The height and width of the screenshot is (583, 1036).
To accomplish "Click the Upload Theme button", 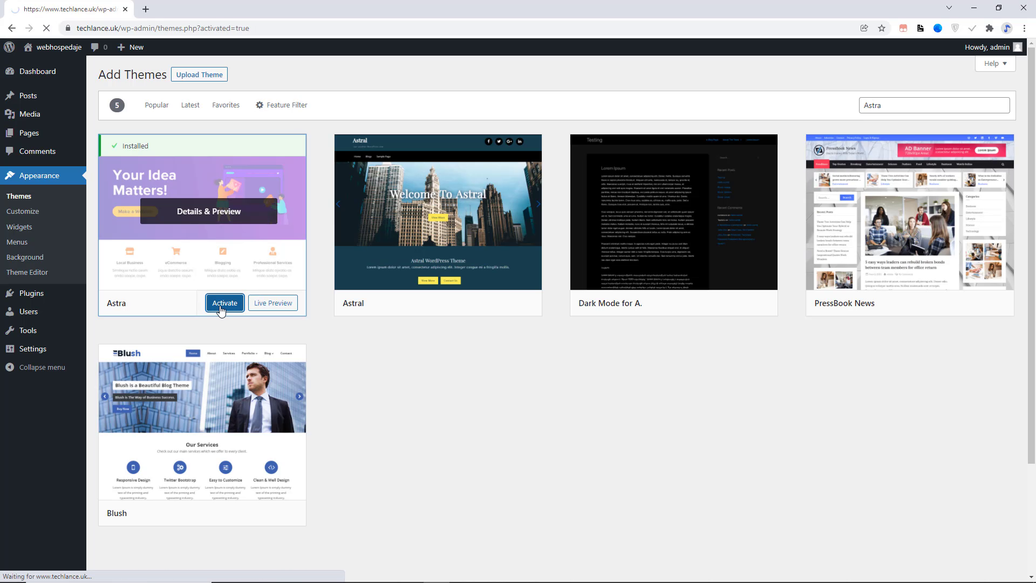I will (x=199, y=74).
